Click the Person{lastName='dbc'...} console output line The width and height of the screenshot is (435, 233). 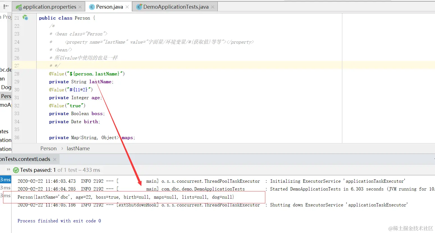[126, 197]
